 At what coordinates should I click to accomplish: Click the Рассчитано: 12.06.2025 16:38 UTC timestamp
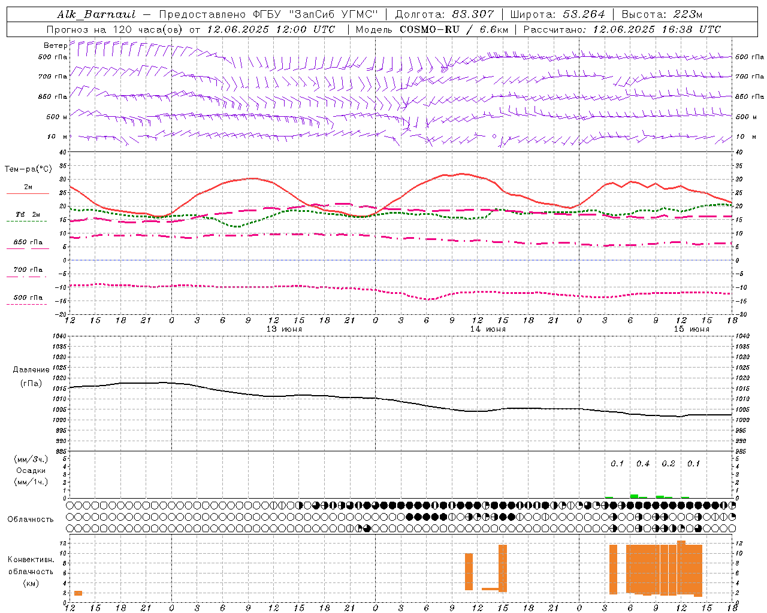(x=622, y=29)
